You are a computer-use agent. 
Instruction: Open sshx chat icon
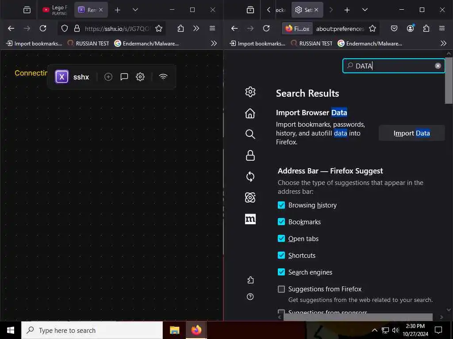[x=124, y=77]
